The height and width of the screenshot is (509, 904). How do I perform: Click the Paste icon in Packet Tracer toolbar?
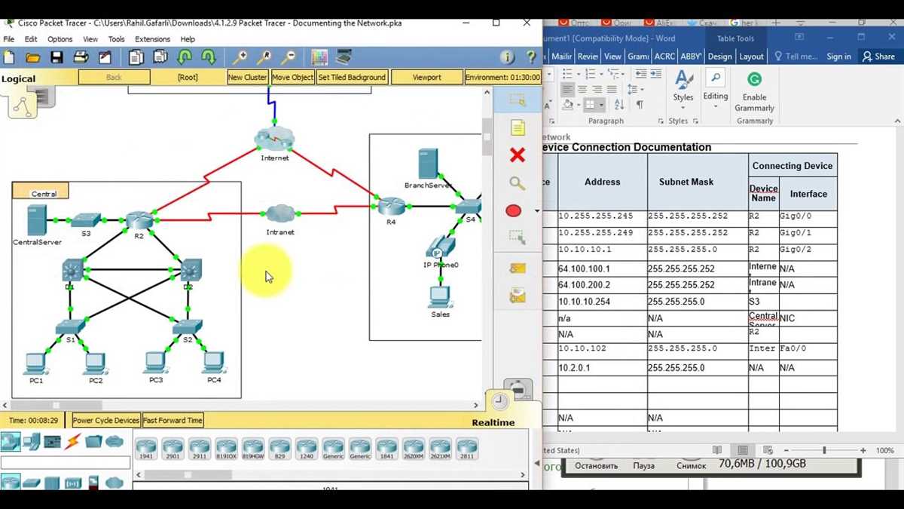coord(160,57)
